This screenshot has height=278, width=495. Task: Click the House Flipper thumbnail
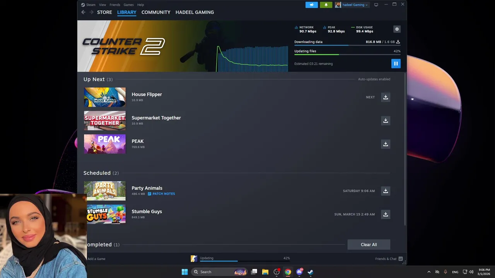(x=105, y=97)
